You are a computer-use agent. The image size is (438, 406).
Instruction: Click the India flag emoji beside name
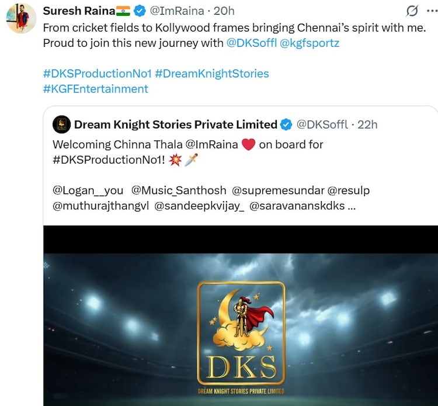(123, 11)
